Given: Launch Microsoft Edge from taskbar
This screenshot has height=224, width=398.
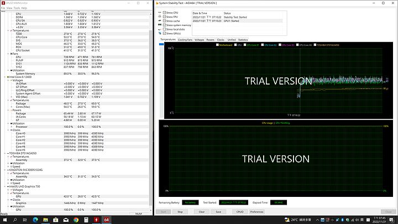Looking at the screenshot, I should 35,220.
